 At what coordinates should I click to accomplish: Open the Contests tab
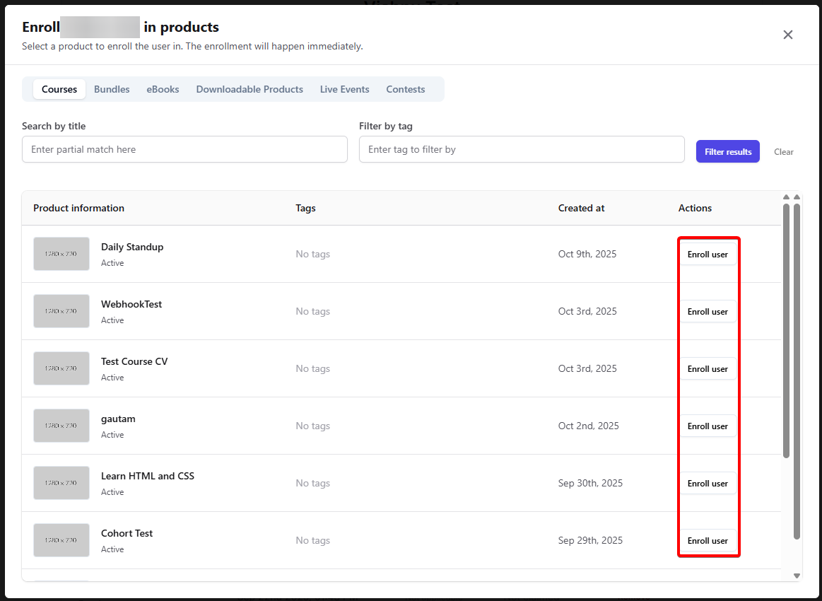[x=405, y=89]
